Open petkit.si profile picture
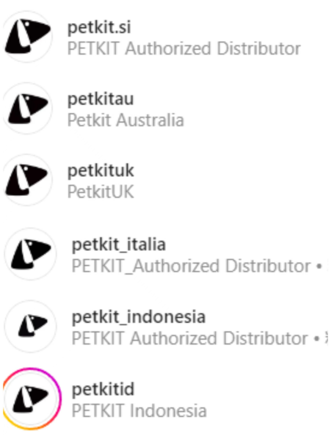Screen dimensions: 331x442 (27, 36)
